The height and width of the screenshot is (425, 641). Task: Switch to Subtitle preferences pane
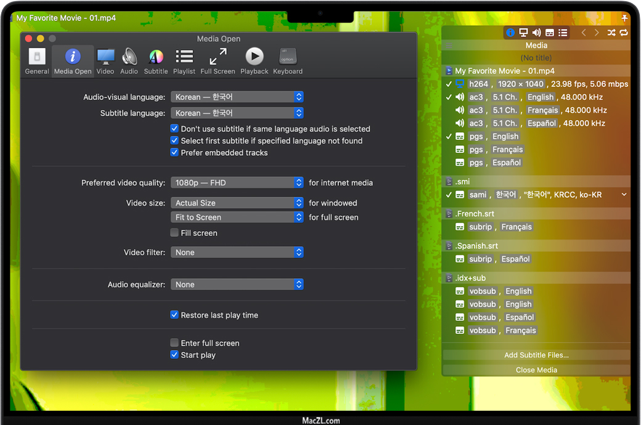[x=156, y=61]
